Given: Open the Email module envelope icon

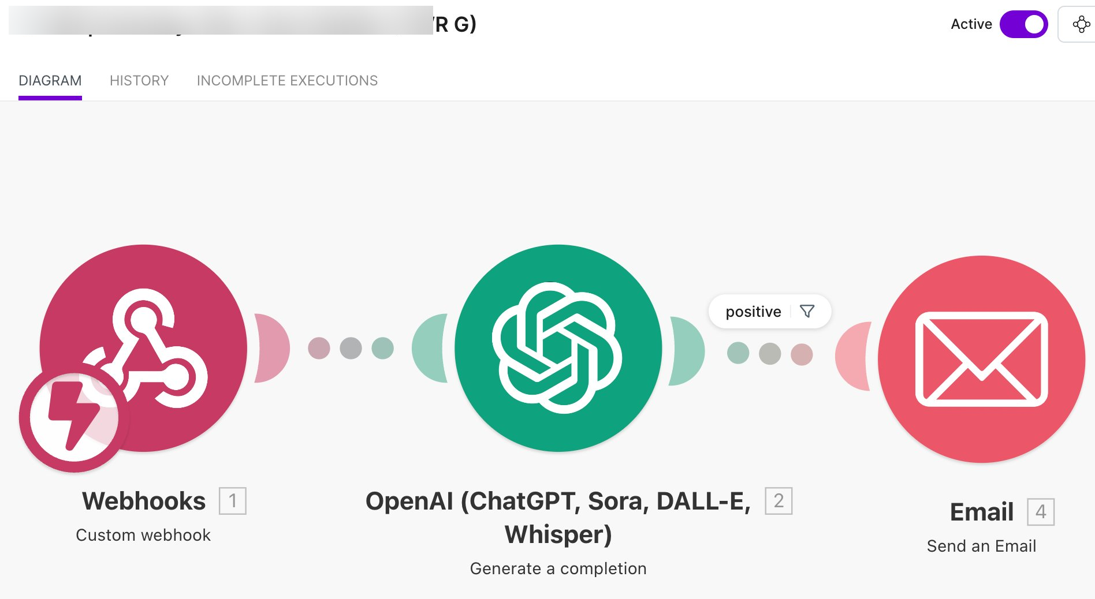Looking at the screenshot, I should tap(981, 359).
